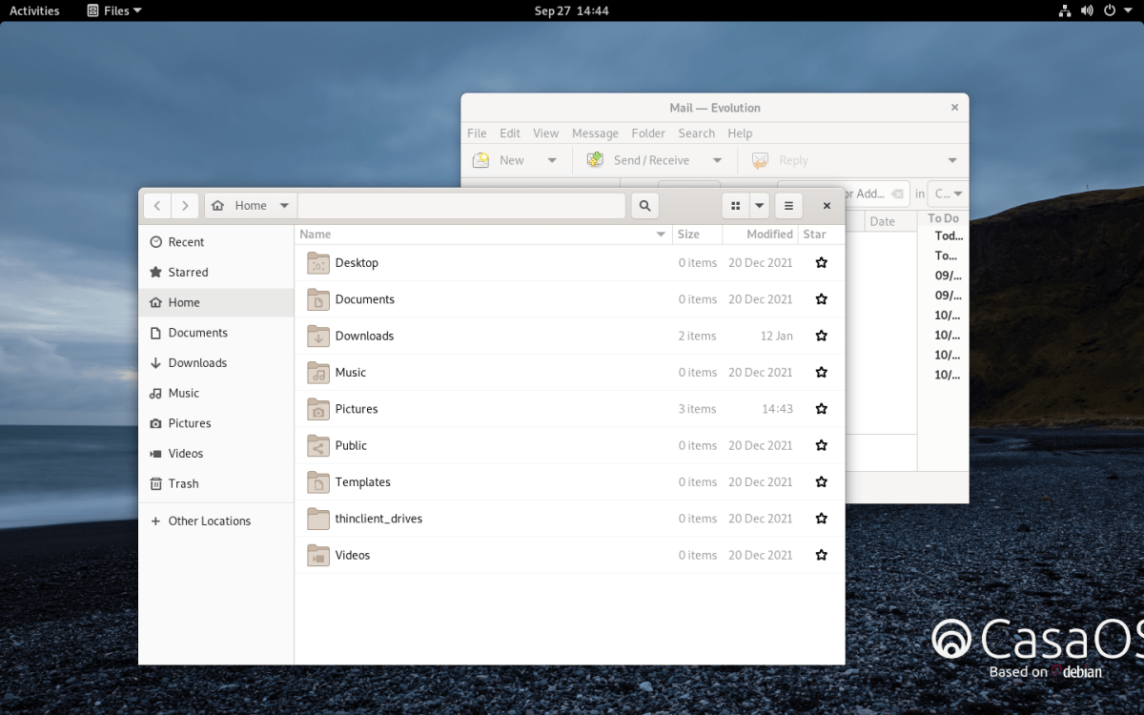
Task: Click the thinclient_drives folder icon
Action: tap(318, 519)
